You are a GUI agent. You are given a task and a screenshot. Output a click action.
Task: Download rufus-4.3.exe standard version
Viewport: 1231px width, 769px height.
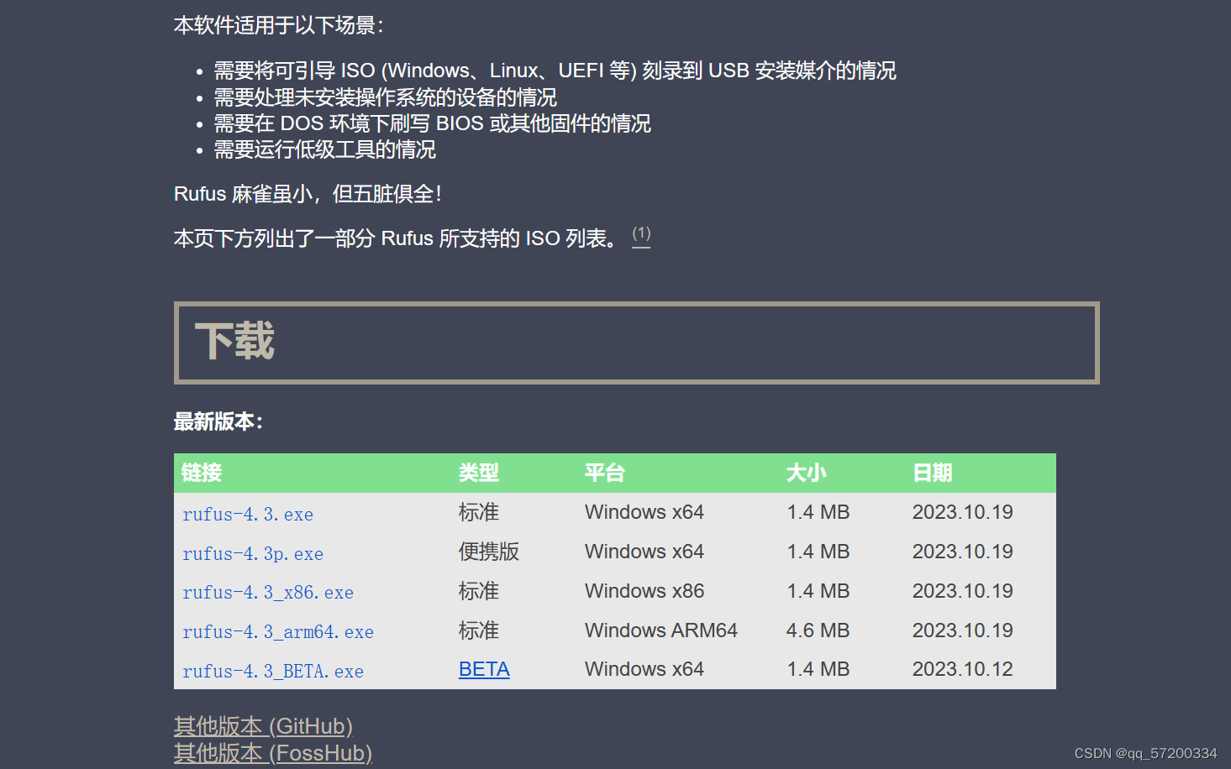click(x=248, y=514)
